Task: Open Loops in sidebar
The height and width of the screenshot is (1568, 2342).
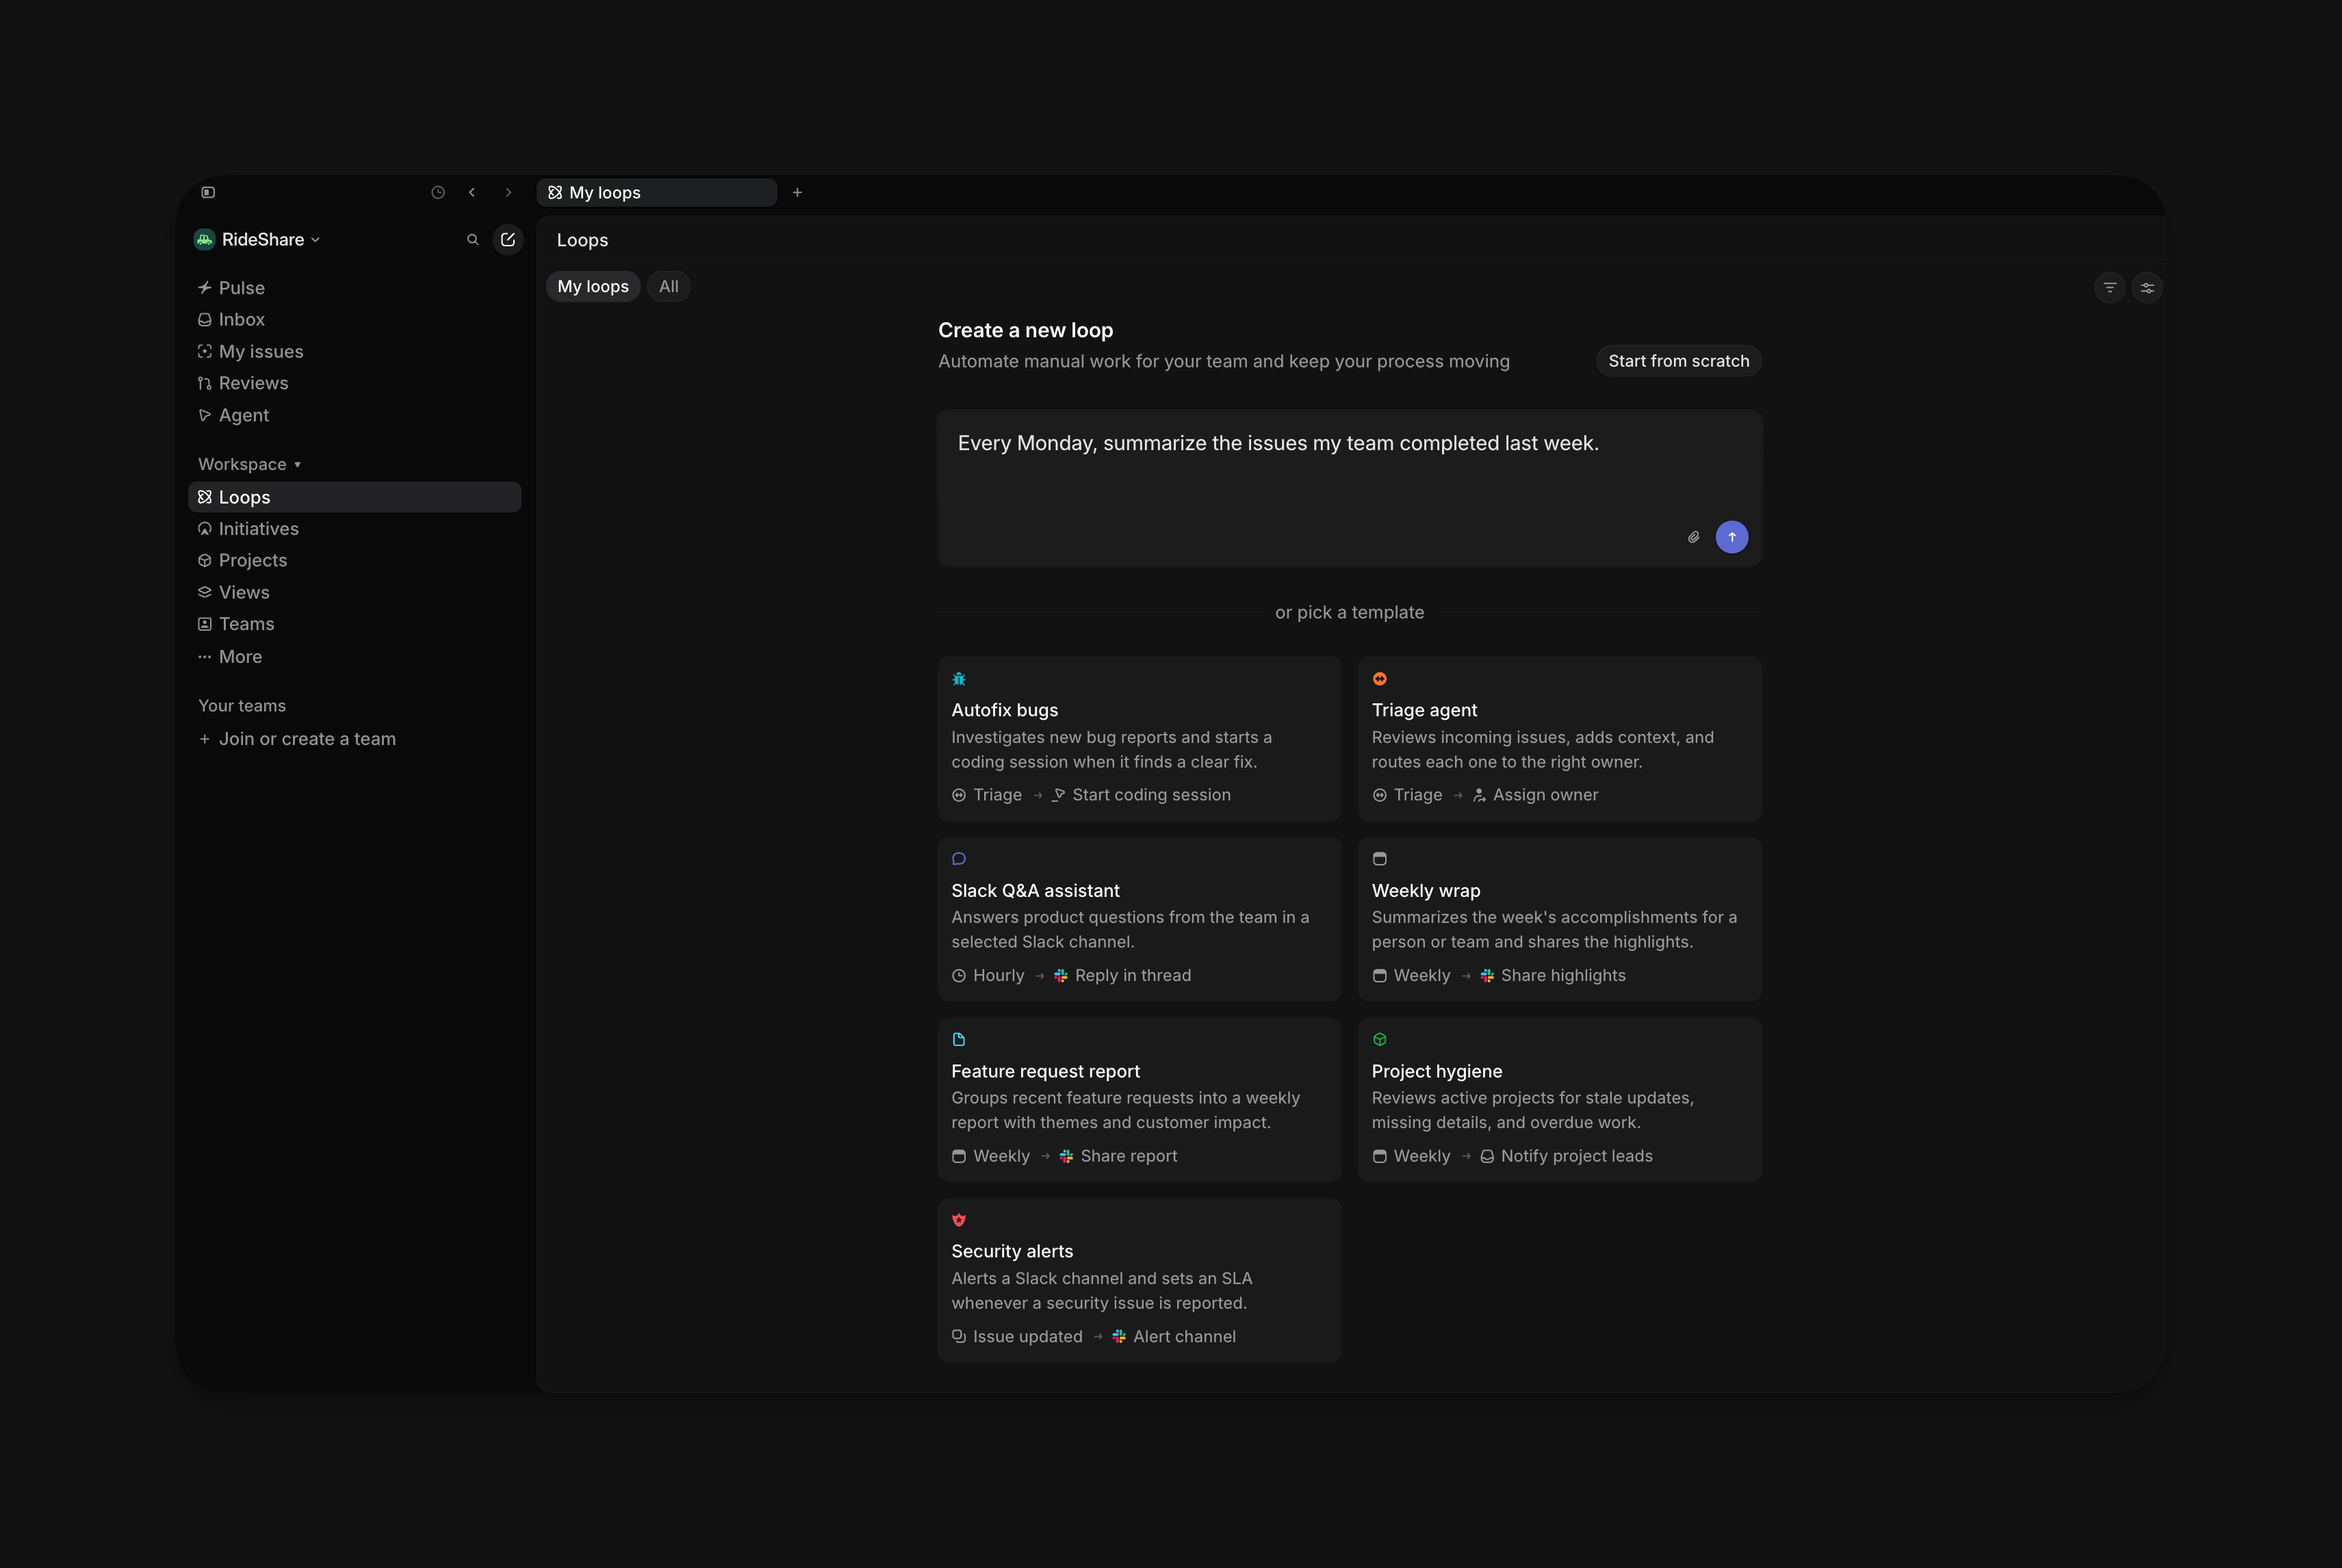Action: (x=354, y=497)
